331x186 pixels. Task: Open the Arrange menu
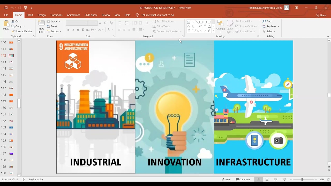(220, 27)
